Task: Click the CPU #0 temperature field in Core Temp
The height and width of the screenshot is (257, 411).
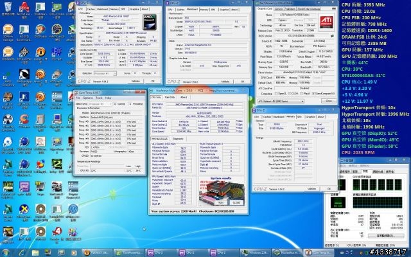Action: pos(107,171)
